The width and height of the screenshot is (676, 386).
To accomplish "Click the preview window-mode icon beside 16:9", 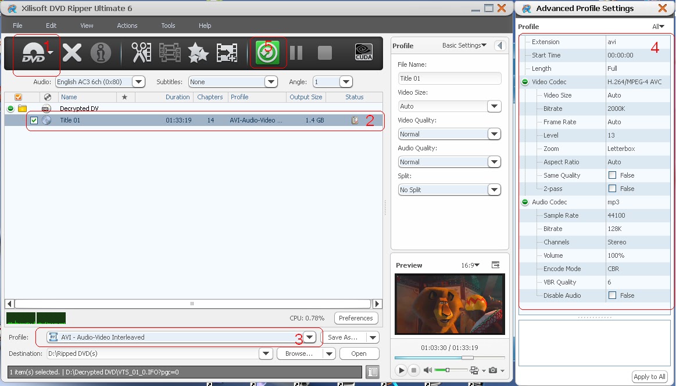I will tap(496, 265).
